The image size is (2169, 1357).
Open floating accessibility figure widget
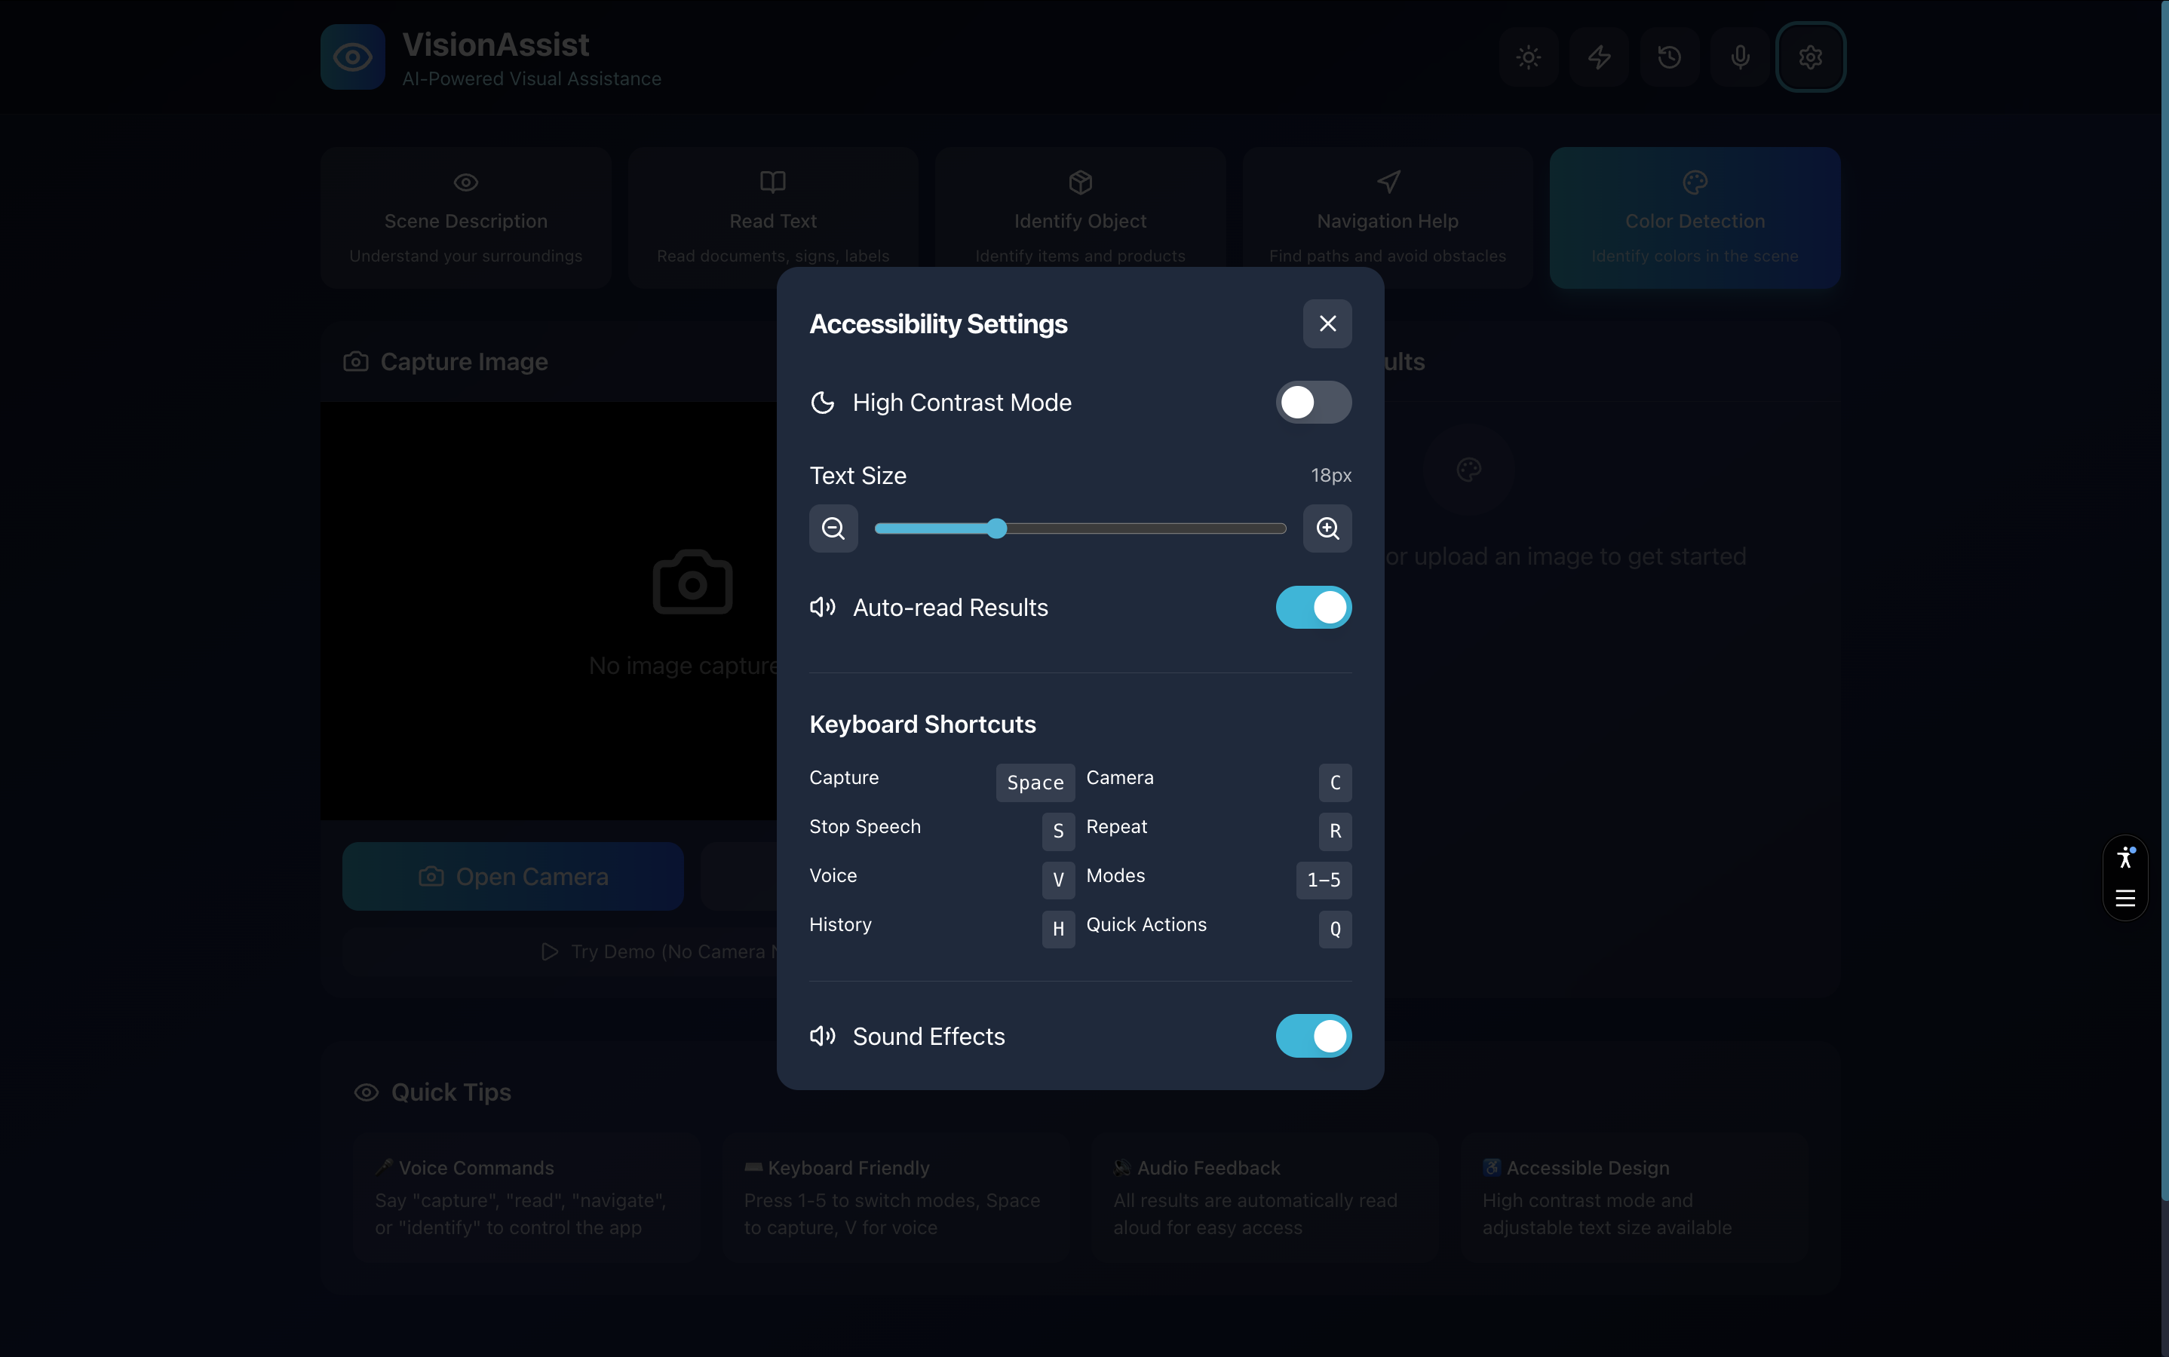pyautogui.click(x=2125, y=857)
